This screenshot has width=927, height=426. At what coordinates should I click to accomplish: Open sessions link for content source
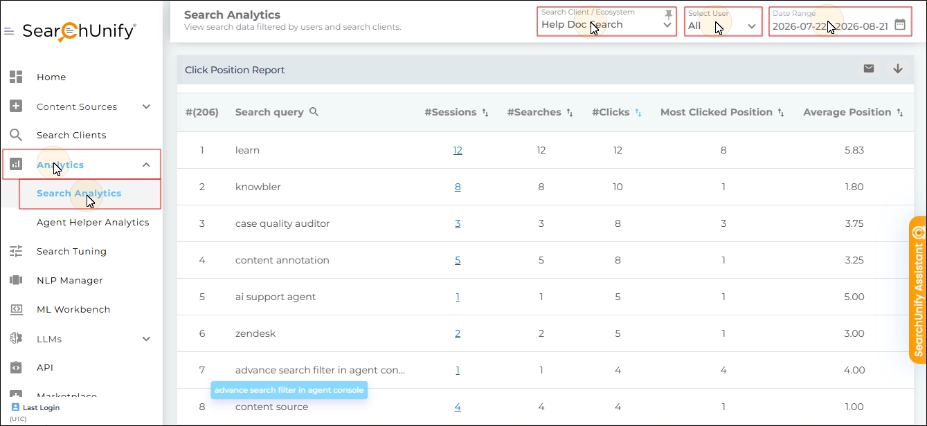458,407
